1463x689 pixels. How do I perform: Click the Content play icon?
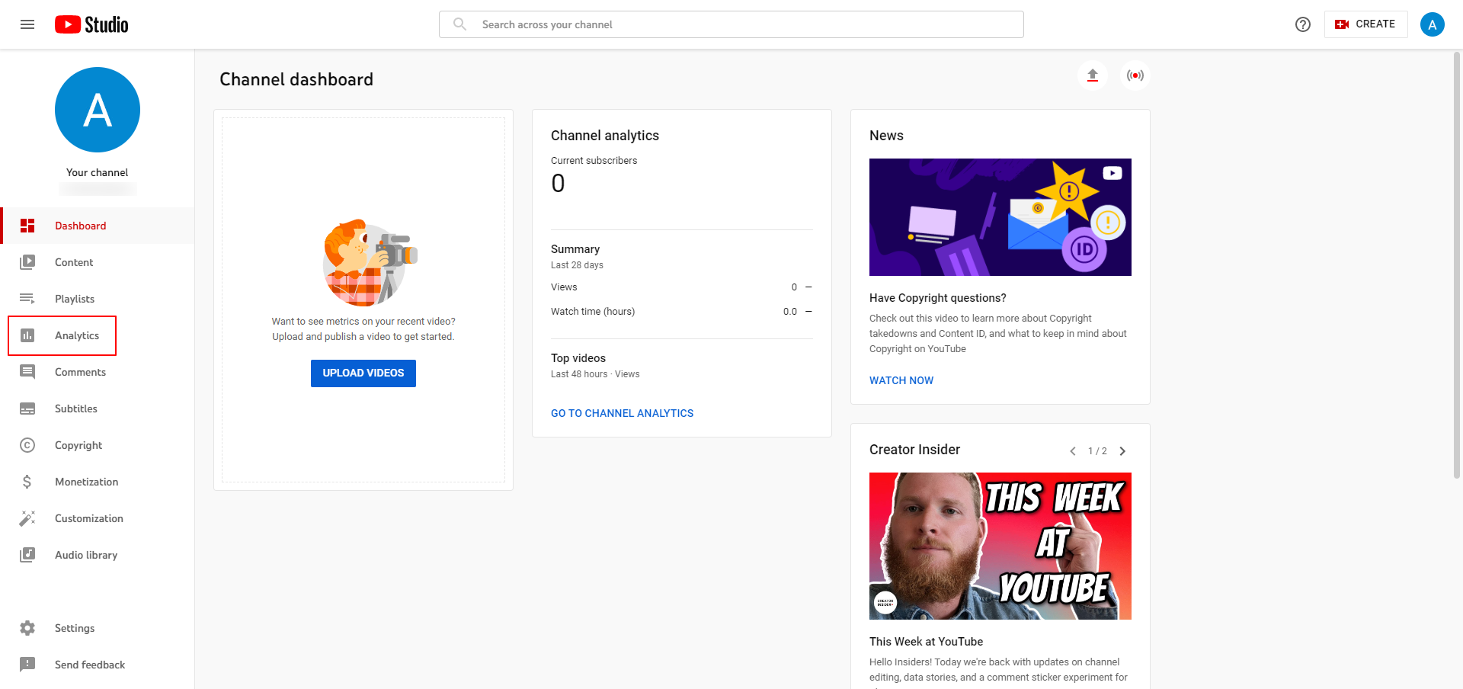27,262
